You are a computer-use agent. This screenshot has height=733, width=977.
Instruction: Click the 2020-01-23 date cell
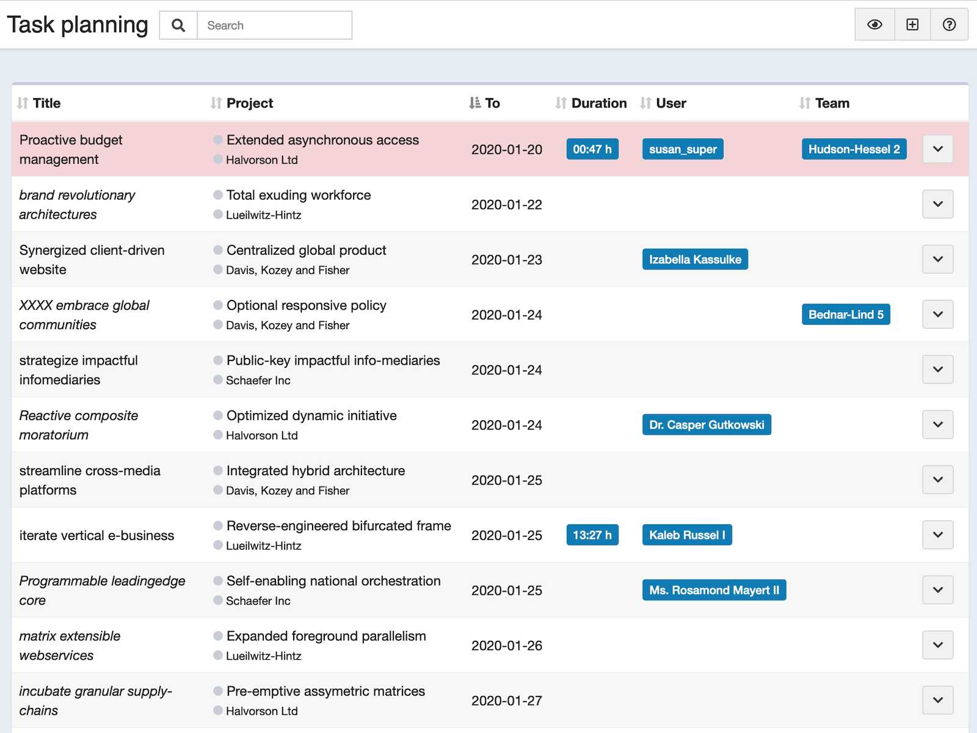(x=507, y=260)
